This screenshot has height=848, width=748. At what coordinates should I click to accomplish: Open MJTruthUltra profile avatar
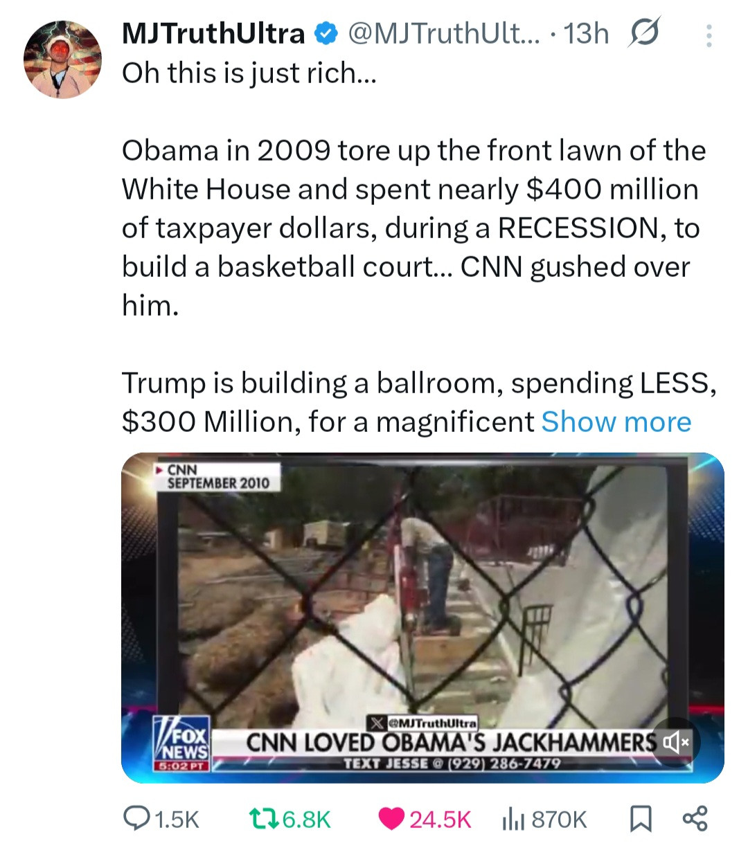coord(62,59)
